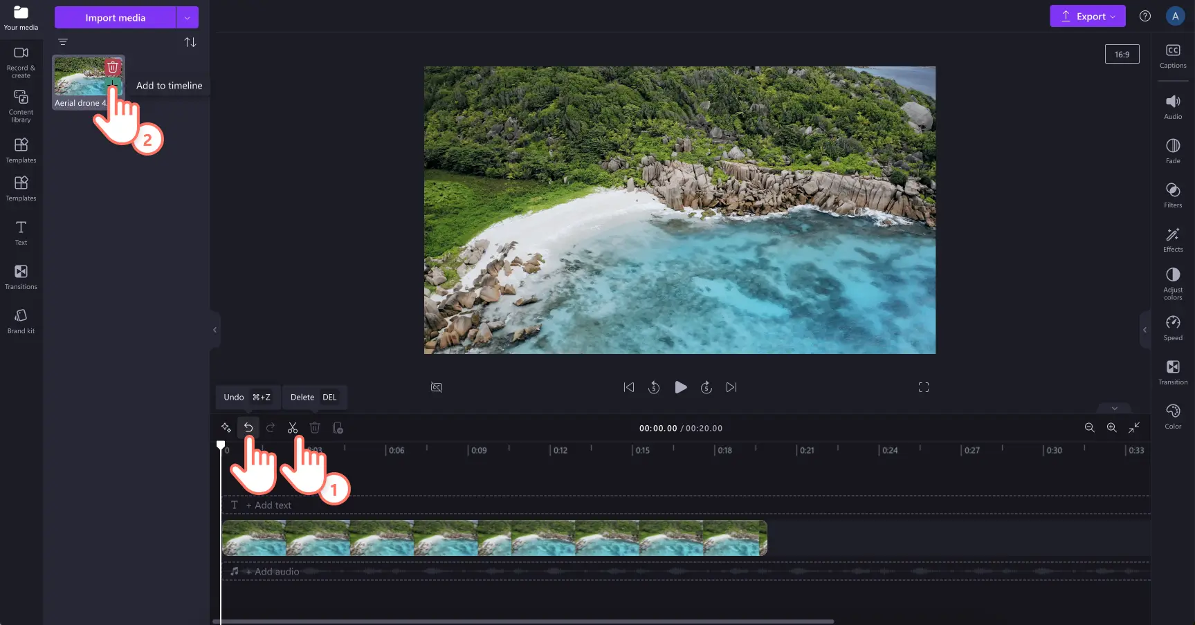Image resolution: width=1195 pixels, height=625 pixels.
Task: Zoom in the timeline
Action: [x=1112, y=428]
